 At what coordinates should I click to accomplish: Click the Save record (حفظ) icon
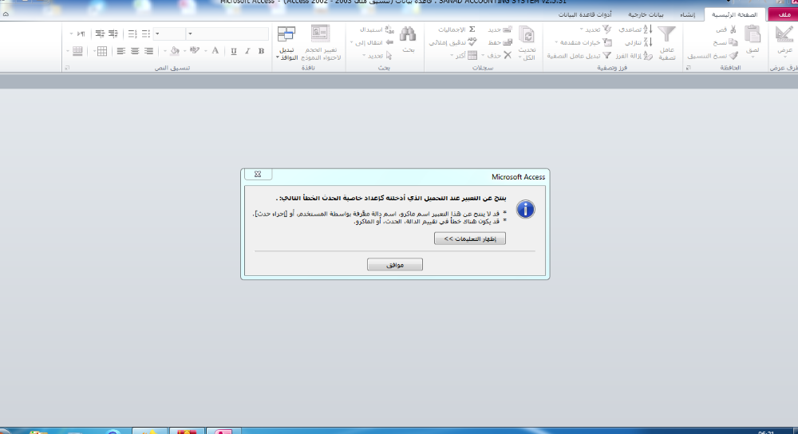507,42
